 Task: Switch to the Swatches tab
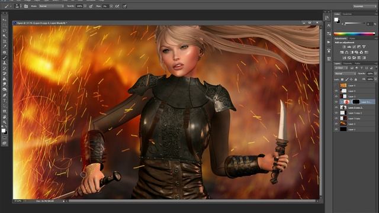coord(347,14)
